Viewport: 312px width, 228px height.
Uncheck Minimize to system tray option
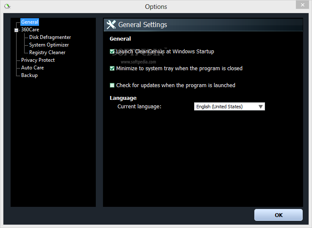pyautogui.click(x=112, y=69)
